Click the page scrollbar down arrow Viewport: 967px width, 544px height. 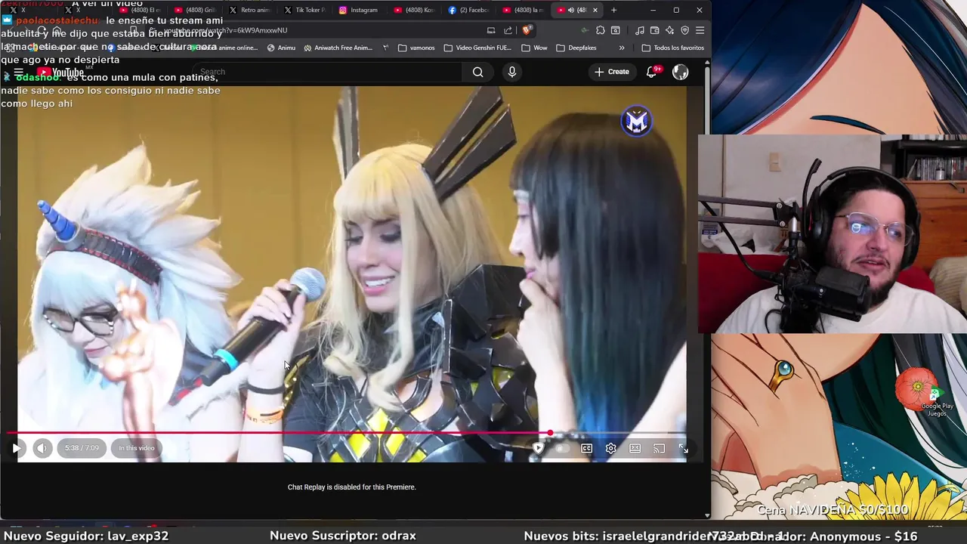(707, 515)
